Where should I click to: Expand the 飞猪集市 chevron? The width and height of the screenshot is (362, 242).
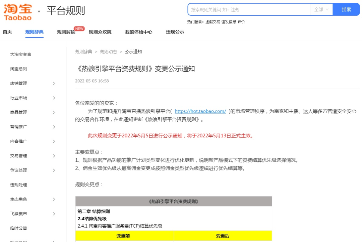pos(54,214)
